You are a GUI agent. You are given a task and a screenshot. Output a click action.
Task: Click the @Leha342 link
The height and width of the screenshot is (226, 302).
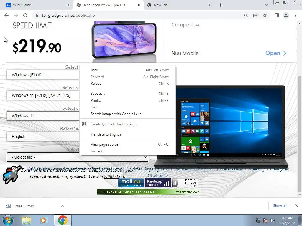158,175
